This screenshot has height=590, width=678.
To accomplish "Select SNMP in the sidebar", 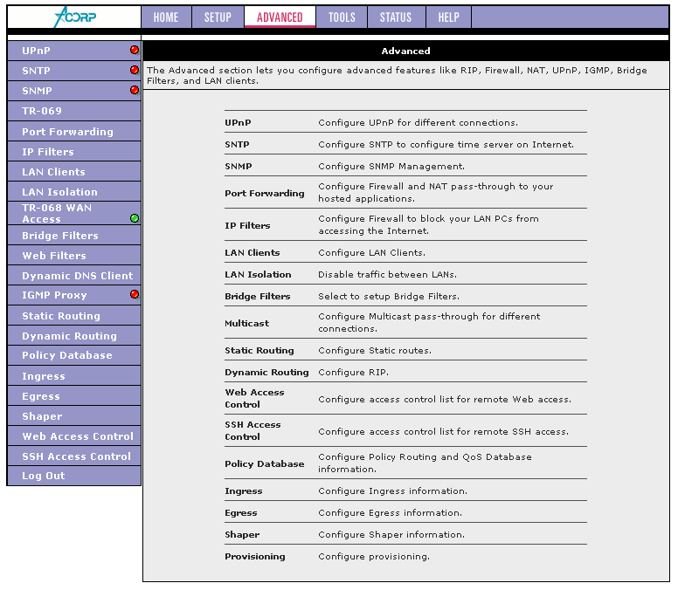I will coord(74,91).
